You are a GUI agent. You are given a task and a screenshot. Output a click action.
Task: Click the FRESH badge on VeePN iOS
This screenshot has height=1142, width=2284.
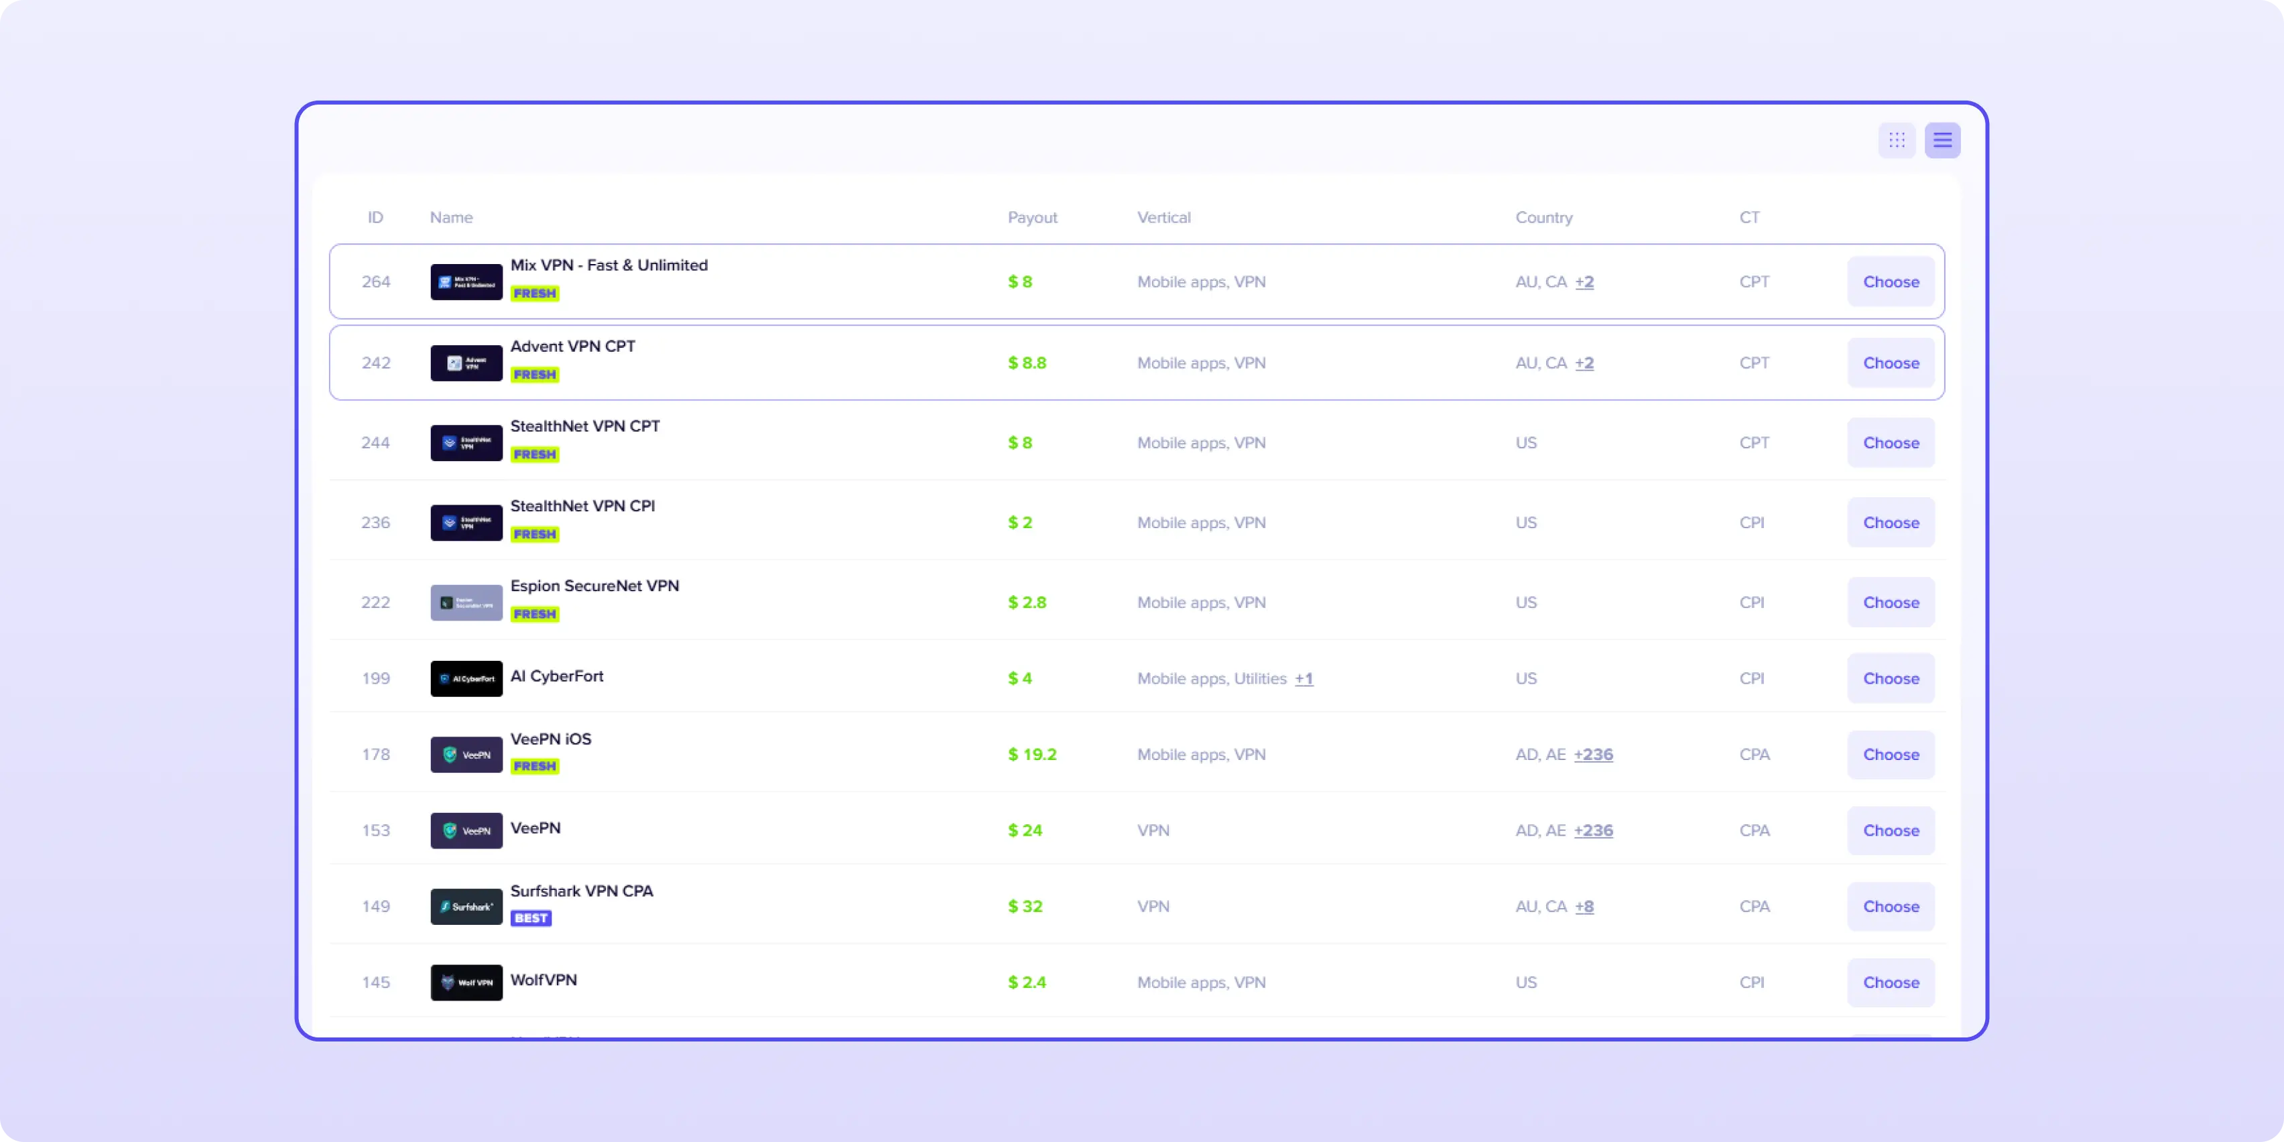click(535, 766)
